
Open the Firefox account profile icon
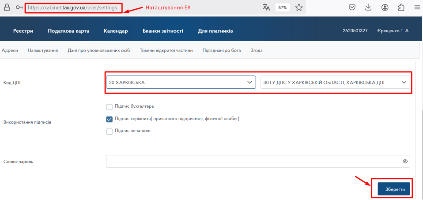click(x=385, y=8)
